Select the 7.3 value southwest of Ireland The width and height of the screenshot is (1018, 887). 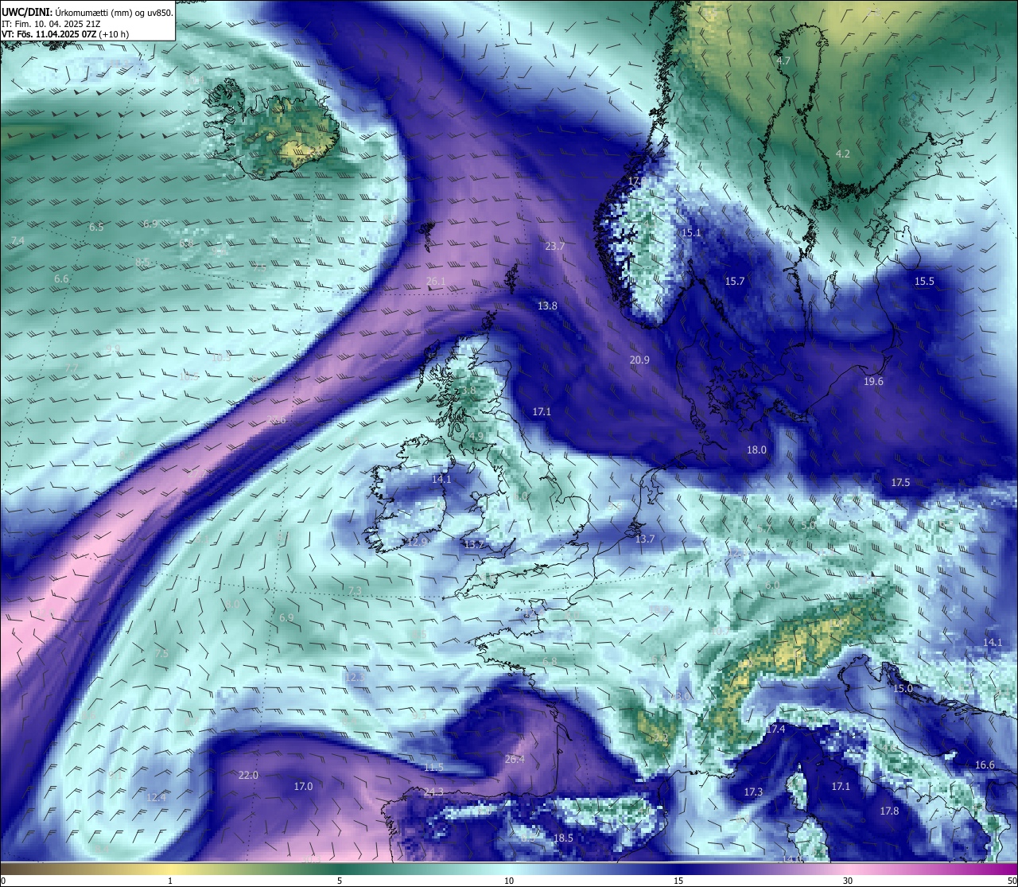click(355, 591)
